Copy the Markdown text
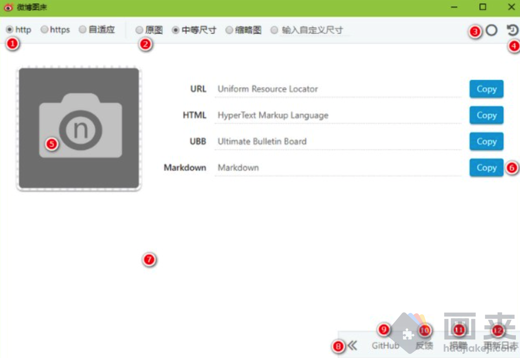The image size is (520, 358). (486, 168)
